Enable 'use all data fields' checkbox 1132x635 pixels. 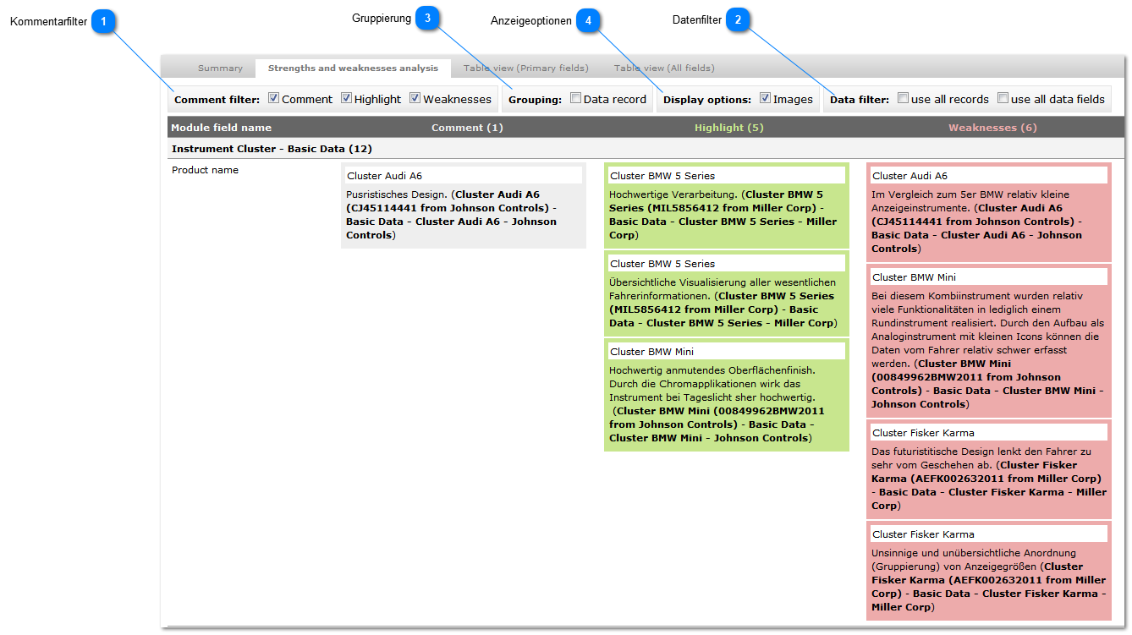pyautogui.click(x=1003, y=98)
